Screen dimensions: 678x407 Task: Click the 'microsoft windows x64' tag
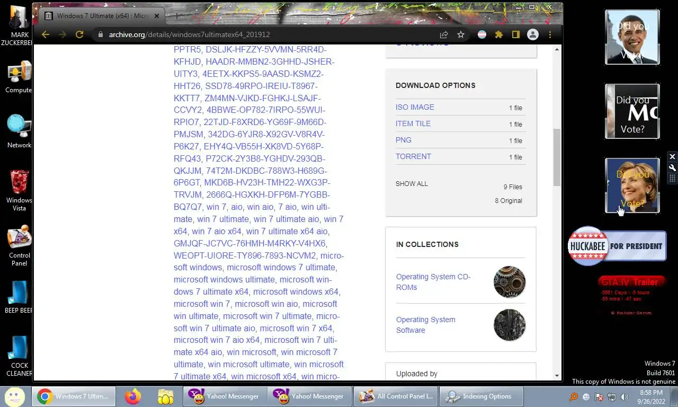click(296, 291)
